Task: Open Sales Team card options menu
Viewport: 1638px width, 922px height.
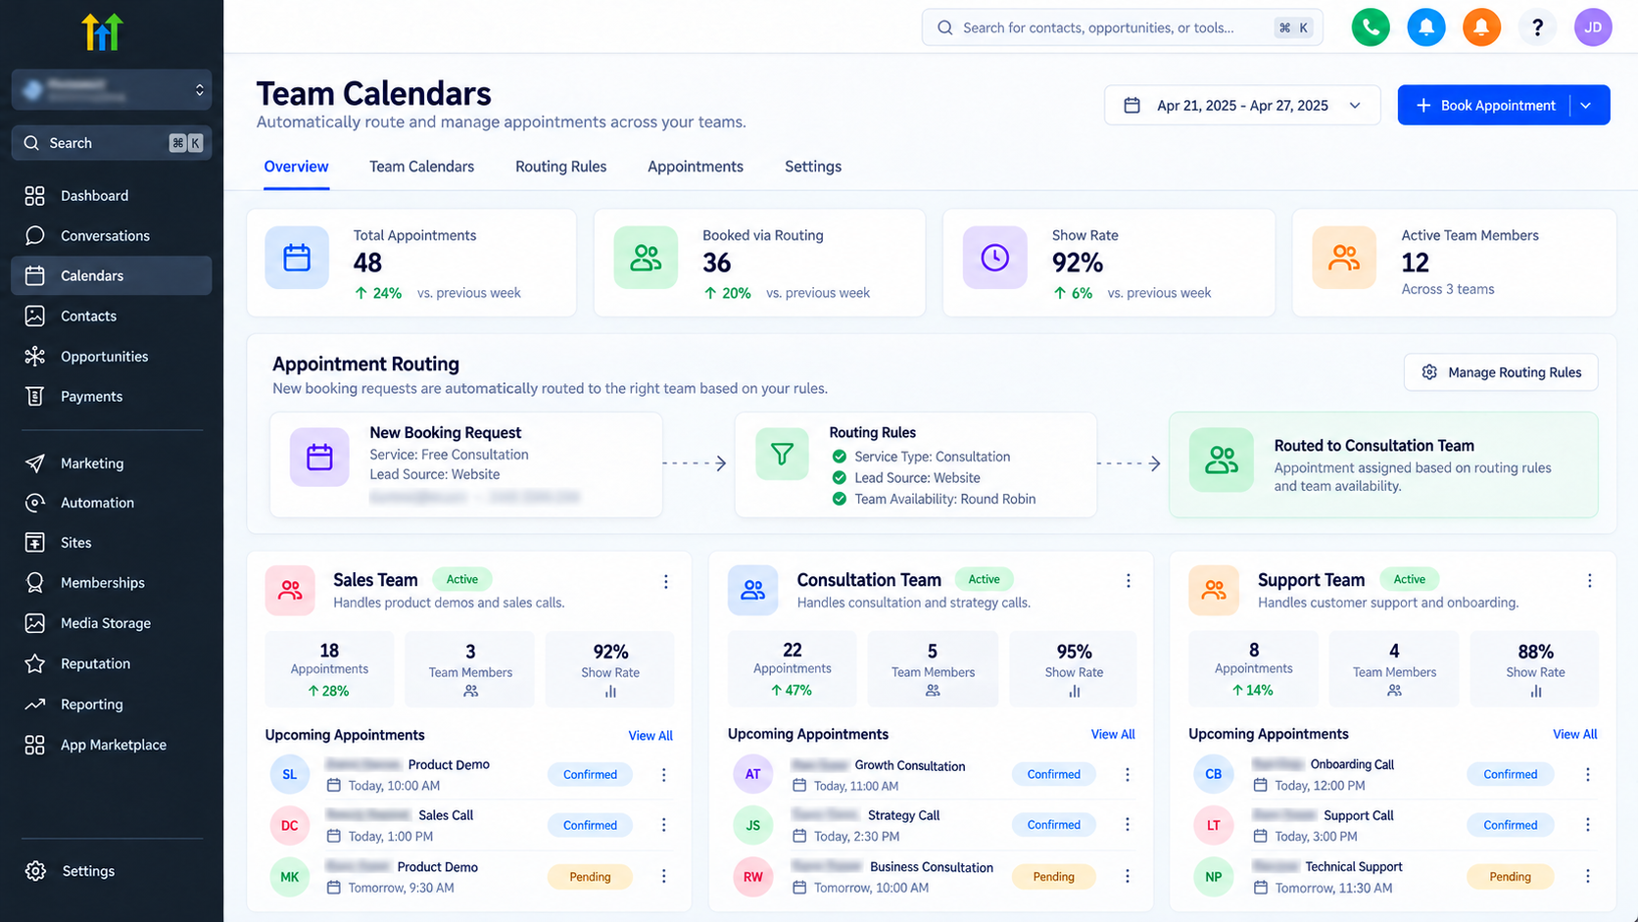Action: [666, 582]
